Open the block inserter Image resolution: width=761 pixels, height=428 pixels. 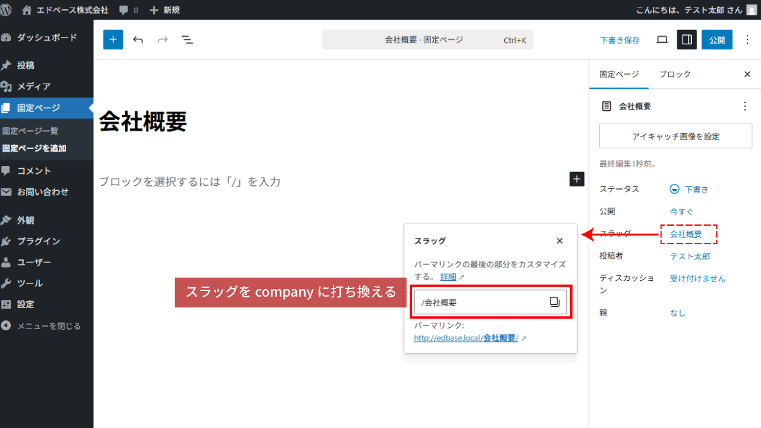click(113, 39)
